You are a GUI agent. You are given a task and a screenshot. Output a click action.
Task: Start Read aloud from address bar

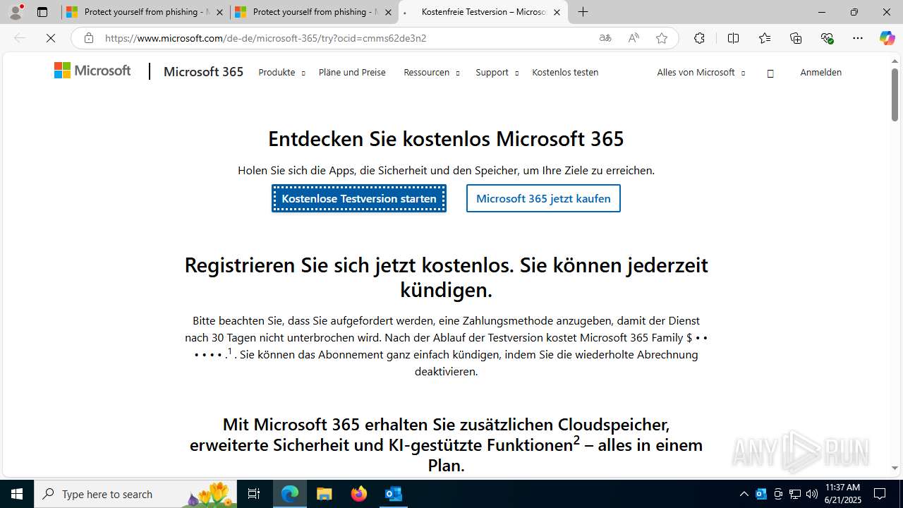634,38
